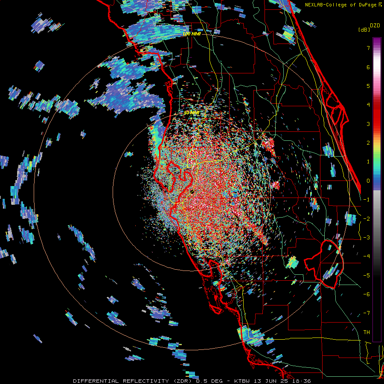Select the -3 value on the scale
Screen dimensions: 384x384
(367, 237)
